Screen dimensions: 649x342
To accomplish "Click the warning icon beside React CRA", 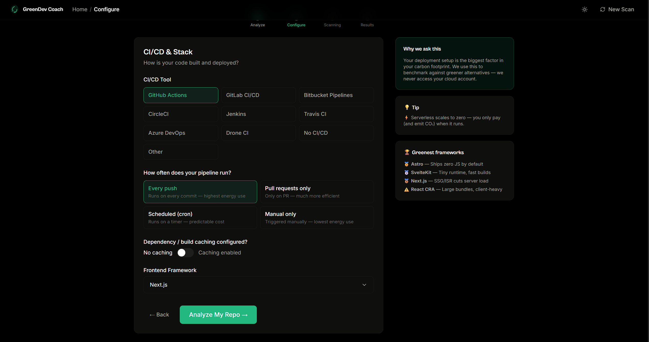I will [406, 189].
